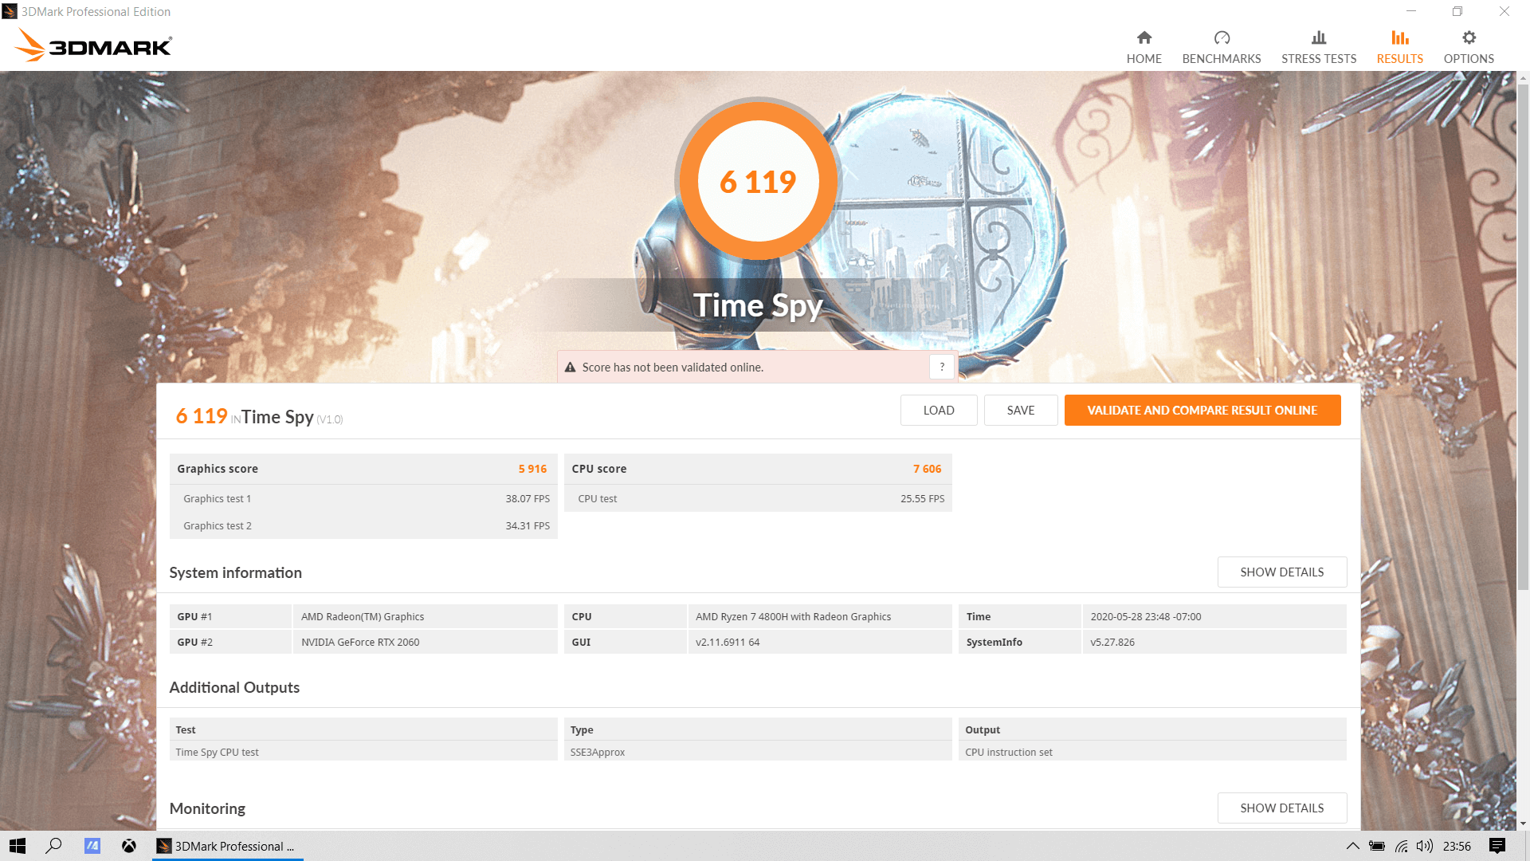
Task: Click the 25.55 FPS value
Action: click(922, 498)
